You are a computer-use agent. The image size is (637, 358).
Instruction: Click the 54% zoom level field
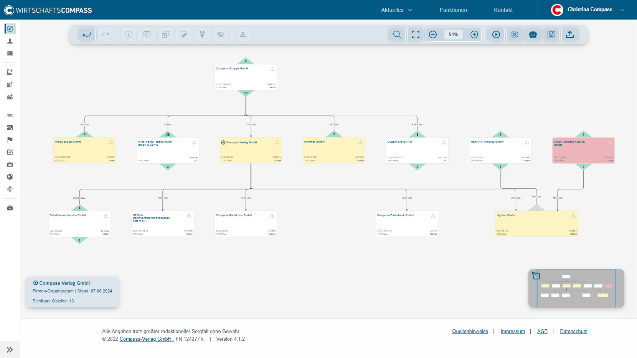pyautogui.click(x=453, y=34)
